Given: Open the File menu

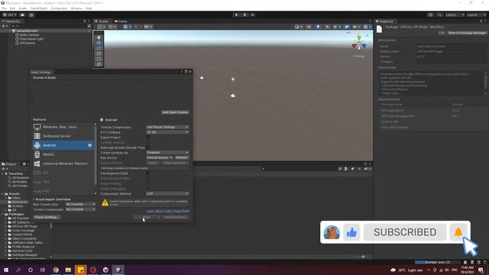Looking at the screenshot, I should click(4, 8).
